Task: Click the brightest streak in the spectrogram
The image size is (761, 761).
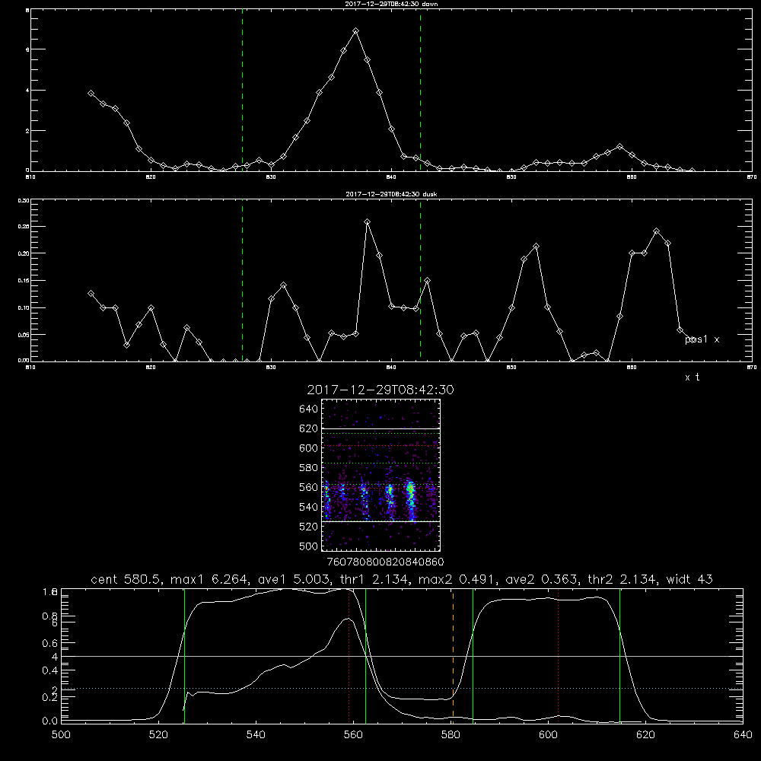Action: coord(411,500)
